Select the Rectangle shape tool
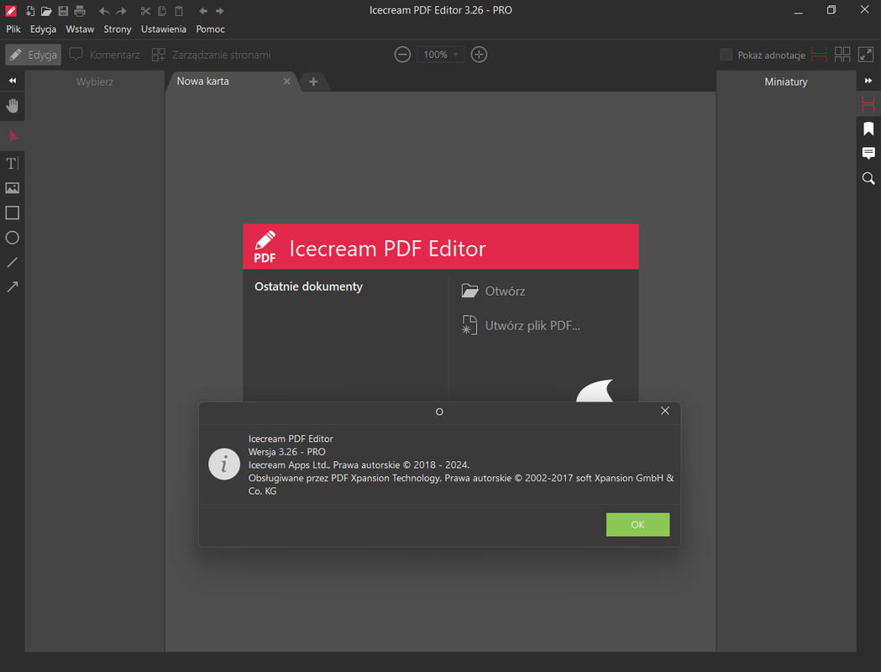This screenshot has height=672, width=881. tap(13, 213)
